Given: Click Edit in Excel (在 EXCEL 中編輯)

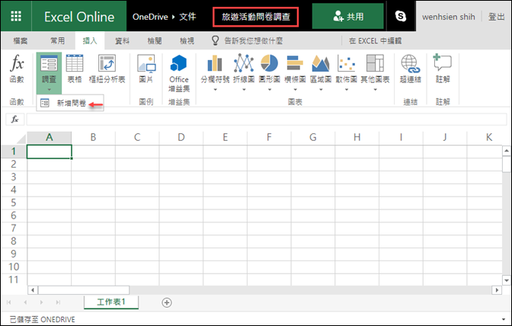Looking at the screenshot, I should point(375,41).
